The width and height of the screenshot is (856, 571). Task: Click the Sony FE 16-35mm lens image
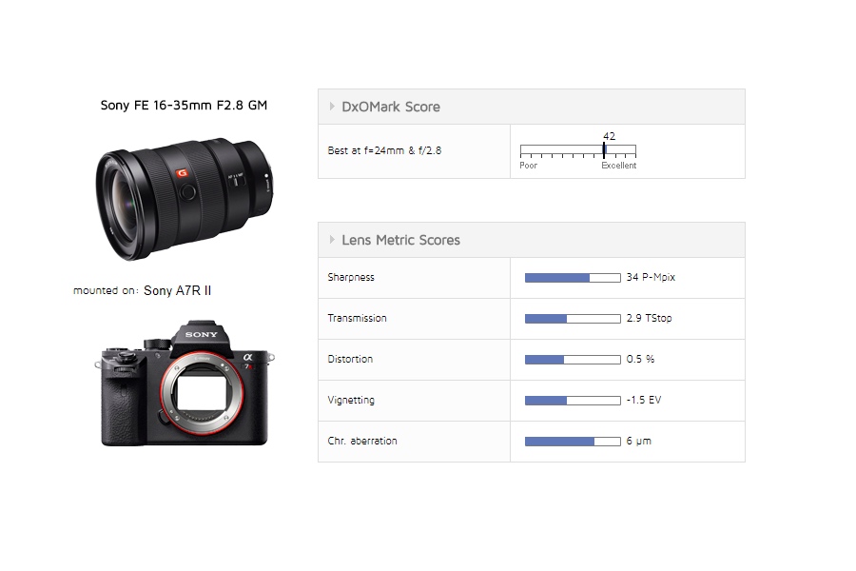184,197
